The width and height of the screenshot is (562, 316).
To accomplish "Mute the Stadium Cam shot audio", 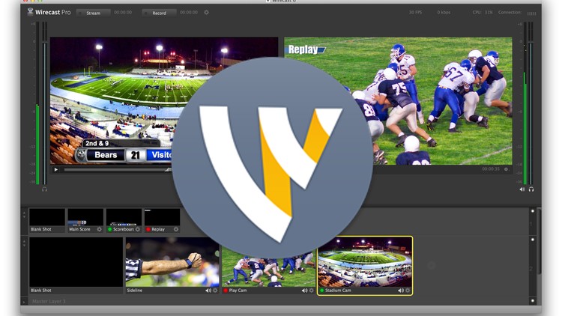I will tap(400, 291).
